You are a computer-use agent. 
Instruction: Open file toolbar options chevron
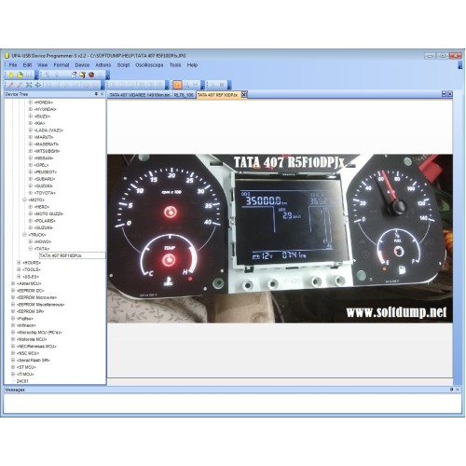point(36,75)
